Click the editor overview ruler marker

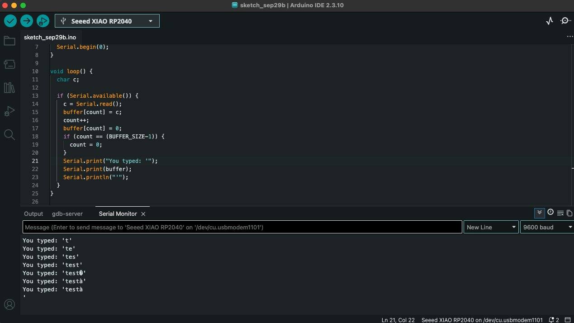[572, 168]
